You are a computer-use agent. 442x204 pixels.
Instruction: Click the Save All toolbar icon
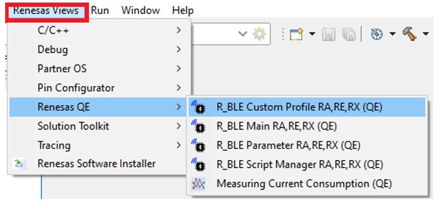pos(349,34)
